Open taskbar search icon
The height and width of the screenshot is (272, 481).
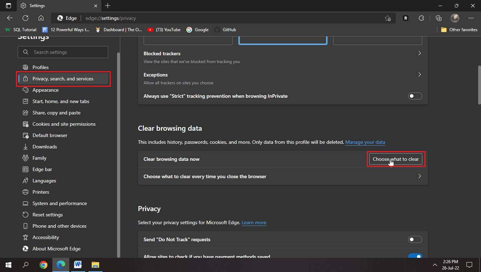coord(25,265)
